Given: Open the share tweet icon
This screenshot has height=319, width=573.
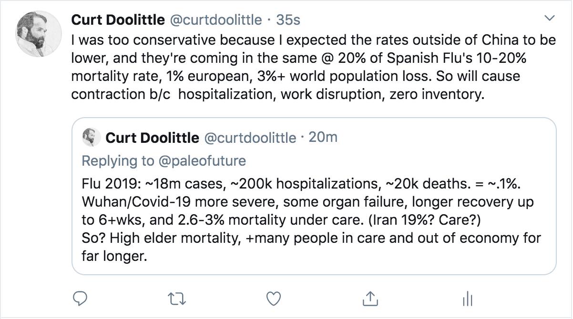Looking at the screenshot, I should click(x=369, y=299).
